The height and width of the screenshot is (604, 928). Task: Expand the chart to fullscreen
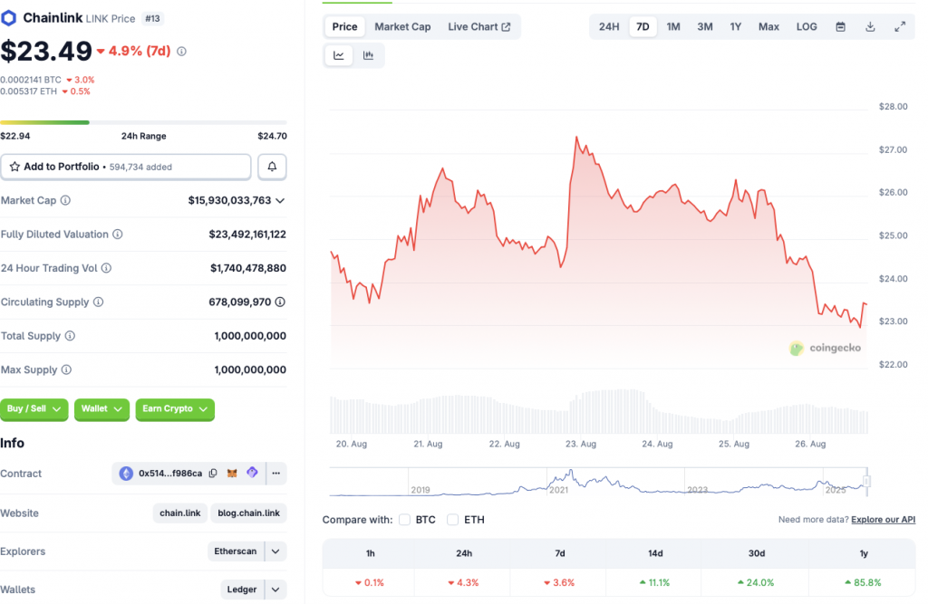[900, 26]
